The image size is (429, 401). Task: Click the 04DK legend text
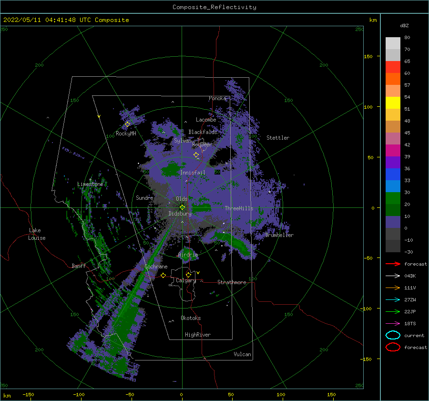(x=410, y=276)
